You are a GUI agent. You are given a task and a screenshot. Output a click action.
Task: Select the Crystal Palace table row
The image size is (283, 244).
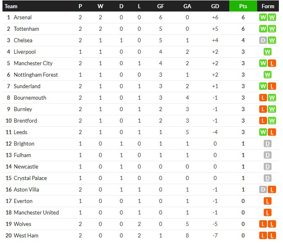[x=141, y=178]
